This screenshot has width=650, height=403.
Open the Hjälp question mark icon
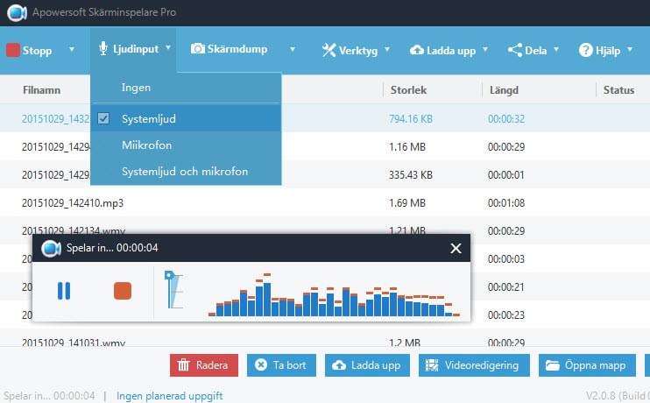click(586, 50)
